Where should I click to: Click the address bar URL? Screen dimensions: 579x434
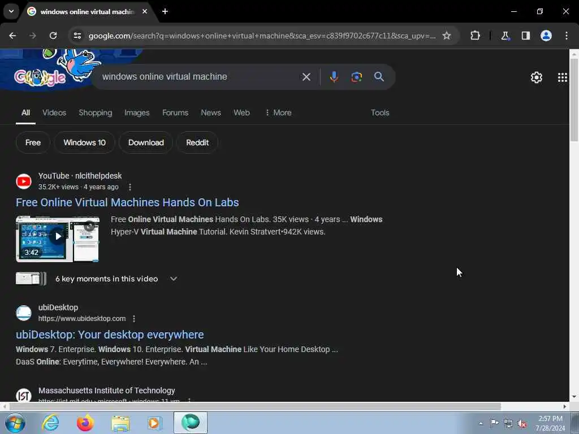pyautogui.click(x=262, y=36)
